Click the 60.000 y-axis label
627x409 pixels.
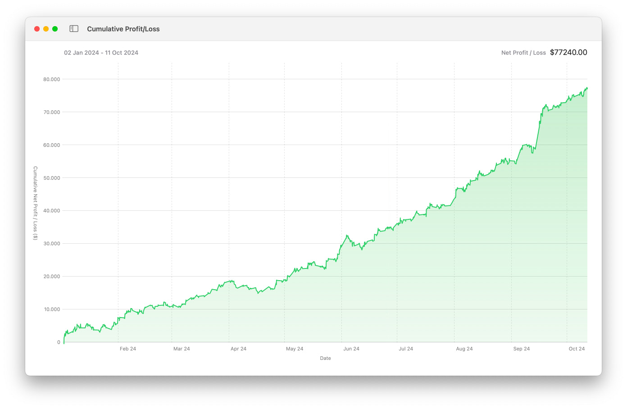(52, 145)
